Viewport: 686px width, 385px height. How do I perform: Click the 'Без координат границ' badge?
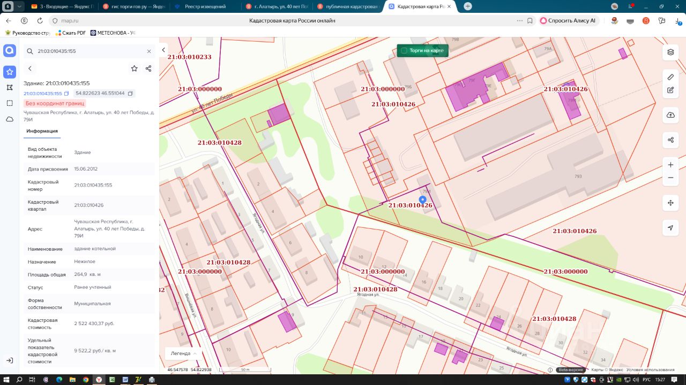pos(55,103)
